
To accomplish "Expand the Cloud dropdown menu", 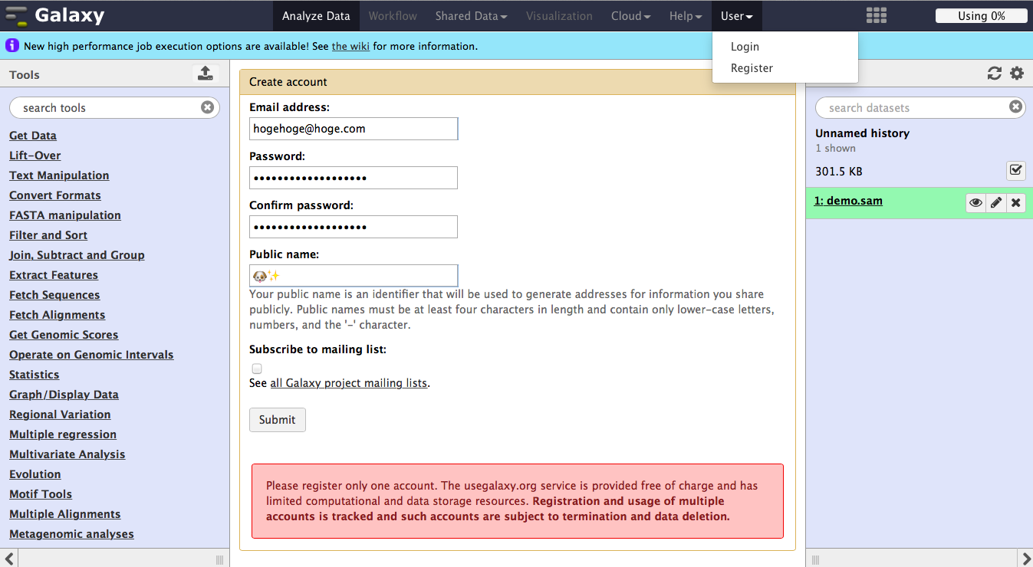I will pos(630,16).
